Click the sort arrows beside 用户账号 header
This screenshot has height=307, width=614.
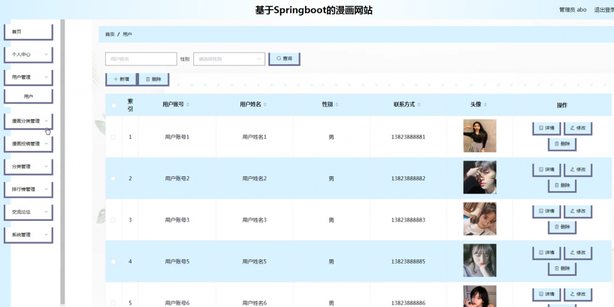188,104
